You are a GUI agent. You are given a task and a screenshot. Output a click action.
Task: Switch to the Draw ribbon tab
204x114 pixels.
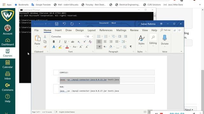69,30
